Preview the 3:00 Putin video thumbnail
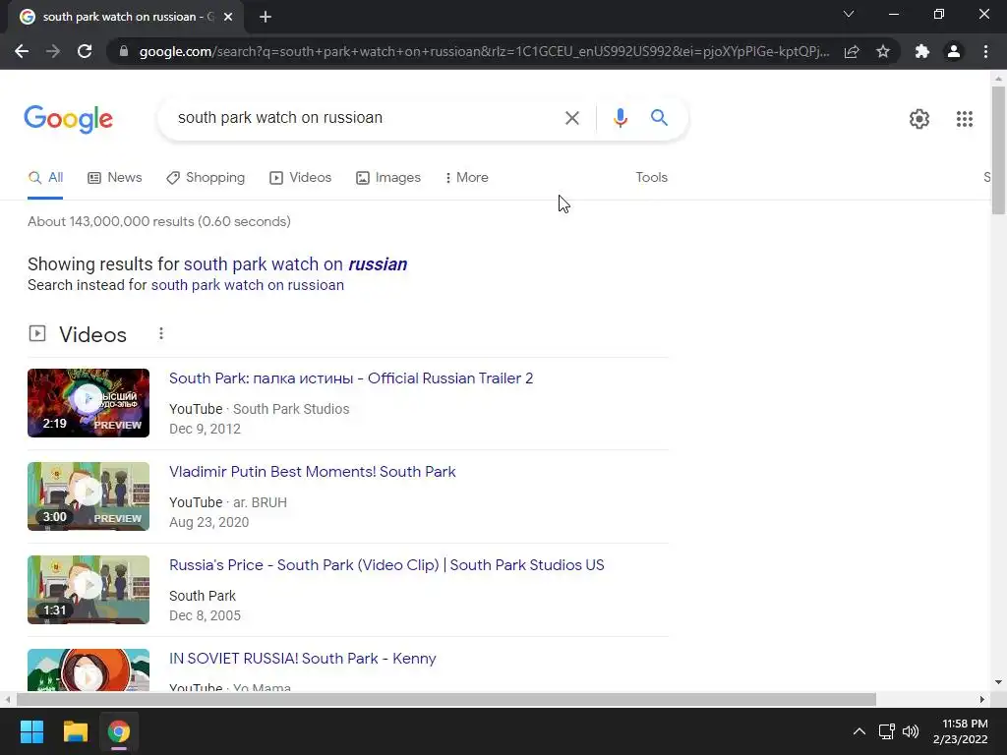1007x755 pixels. (x=89, y=496)
